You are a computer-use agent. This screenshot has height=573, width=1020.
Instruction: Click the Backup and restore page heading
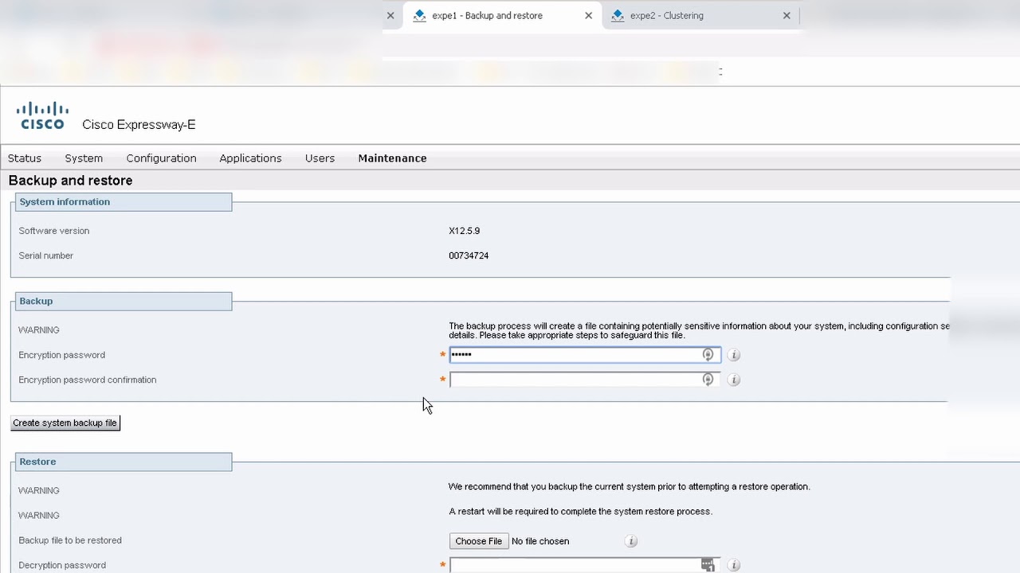pyautogui.click(x=70, y=181)
